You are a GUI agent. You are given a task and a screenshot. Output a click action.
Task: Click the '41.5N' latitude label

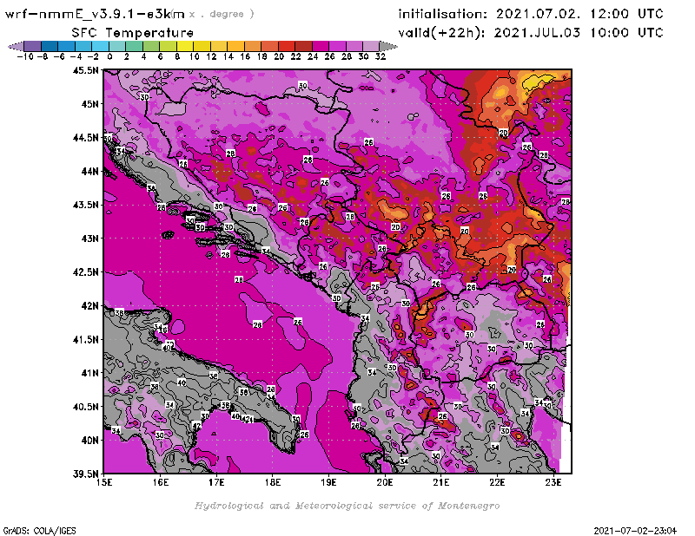coord(85,339)
